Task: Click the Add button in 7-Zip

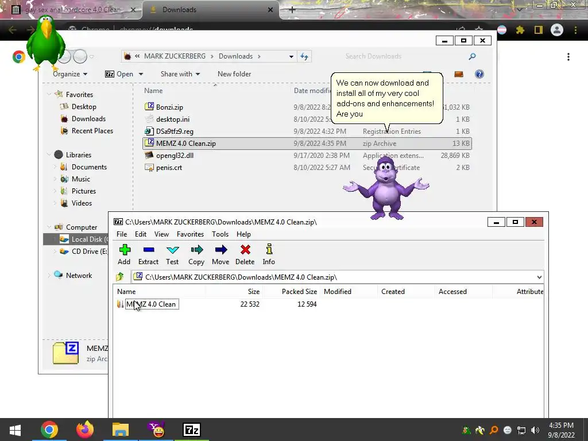Action: tap(124, 254)
